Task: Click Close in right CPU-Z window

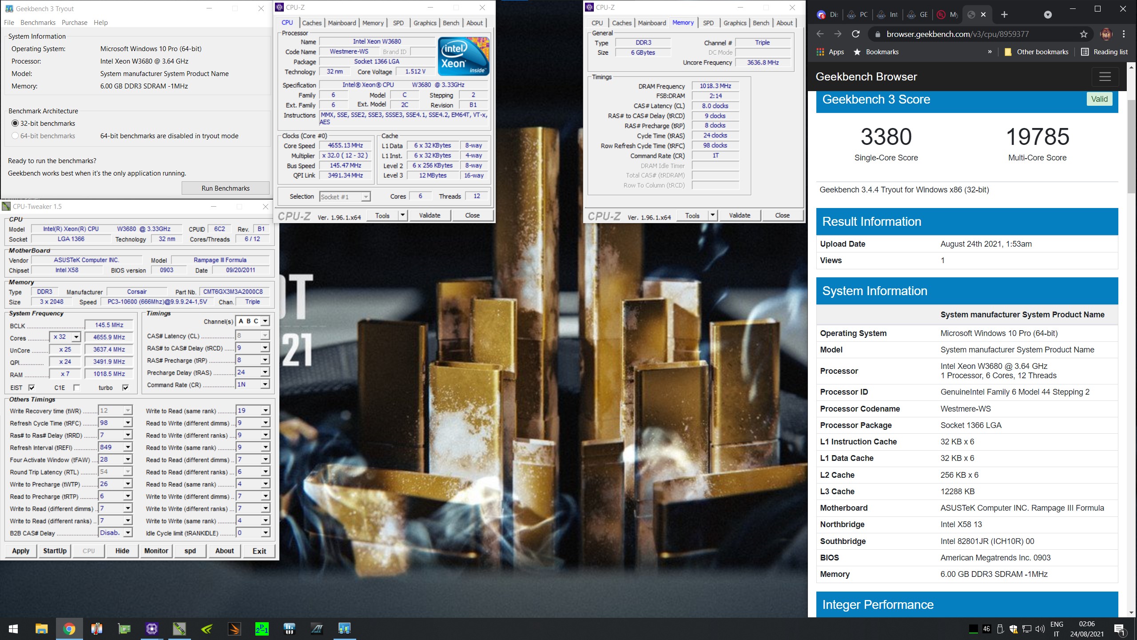Action: [783, 216]
